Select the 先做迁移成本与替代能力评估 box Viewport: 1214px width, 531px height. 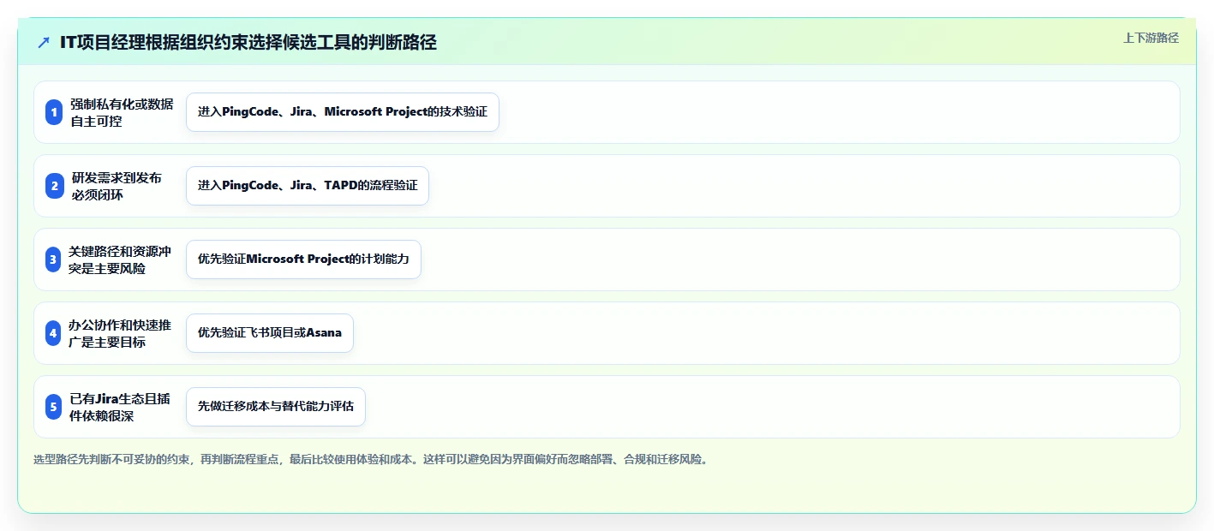tap(276, 407)
